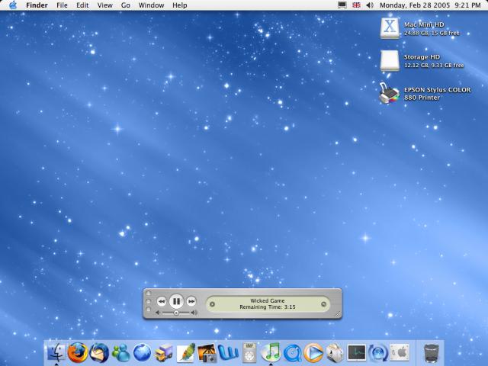This screenshot has height=366, width=488.
Task: Select the Storage HD desktop drive
Action: 390,61
